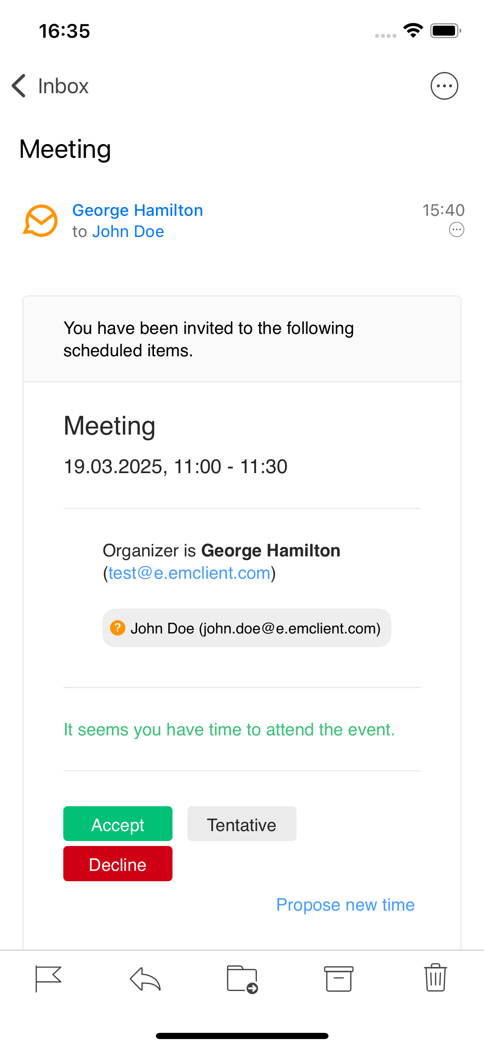Select the John Doe attendee chip
The width and height of the screenshot is (484, 1049).
[247, 628]
